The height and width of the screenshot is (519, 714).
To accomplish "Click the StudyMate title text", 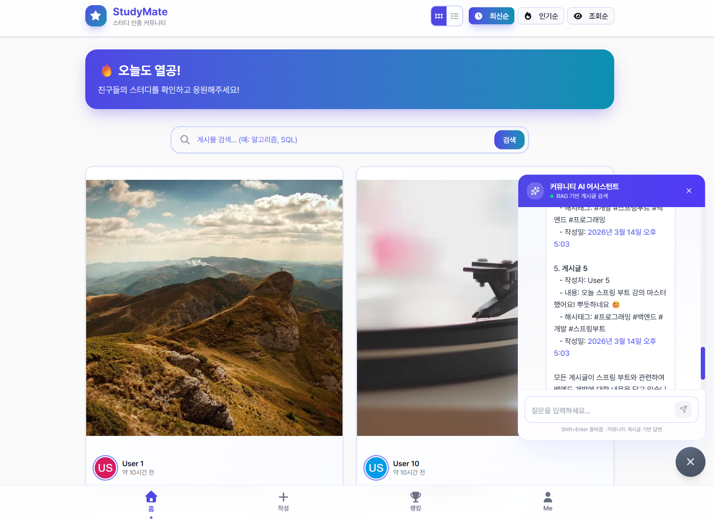I will pos(140,12).
